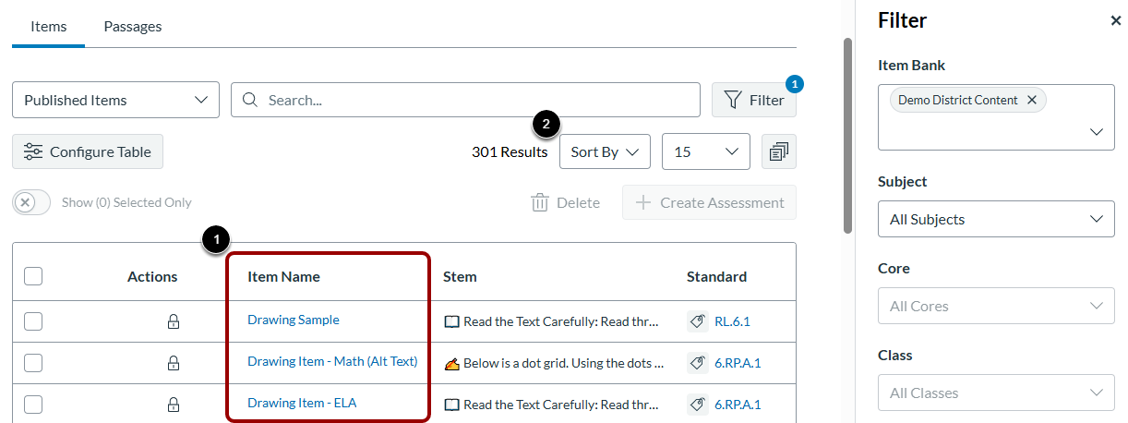This screenshot has height=423, width=1128.
Task: Click the pencil icon in Math item stem
Action: pyautogui.click(x=451, y=363)
